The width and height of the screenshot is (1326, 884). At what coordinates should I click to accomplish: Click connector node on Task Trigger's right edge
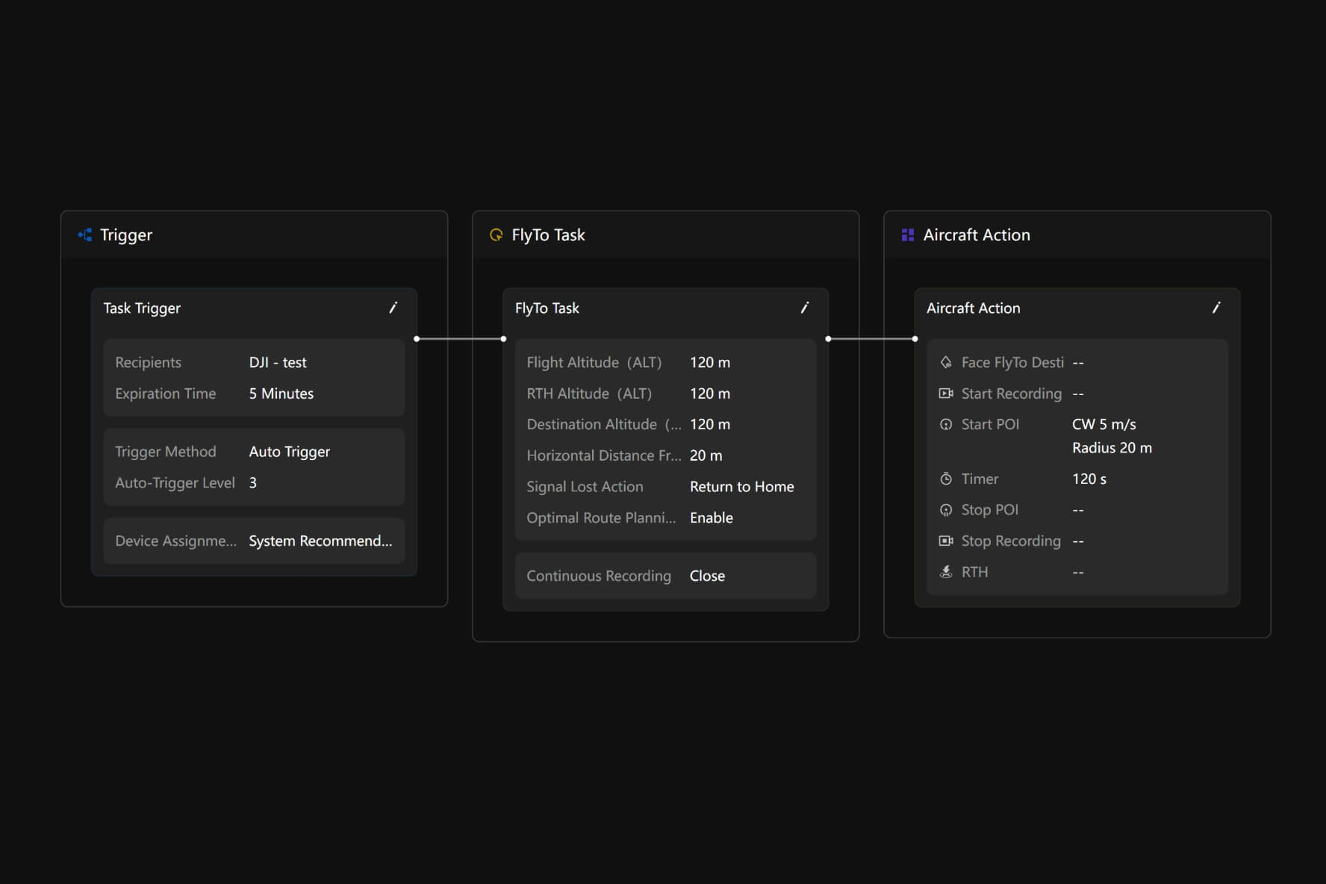point(417,339)
